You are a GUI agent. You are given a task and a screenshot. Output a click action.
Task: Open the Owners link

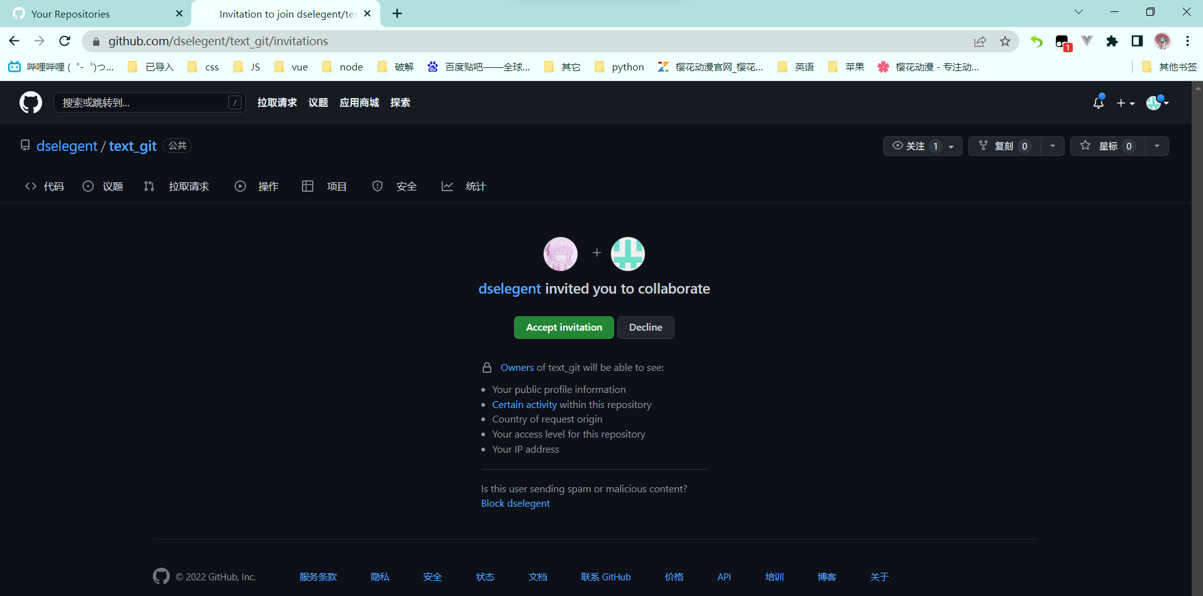[517, 368]
